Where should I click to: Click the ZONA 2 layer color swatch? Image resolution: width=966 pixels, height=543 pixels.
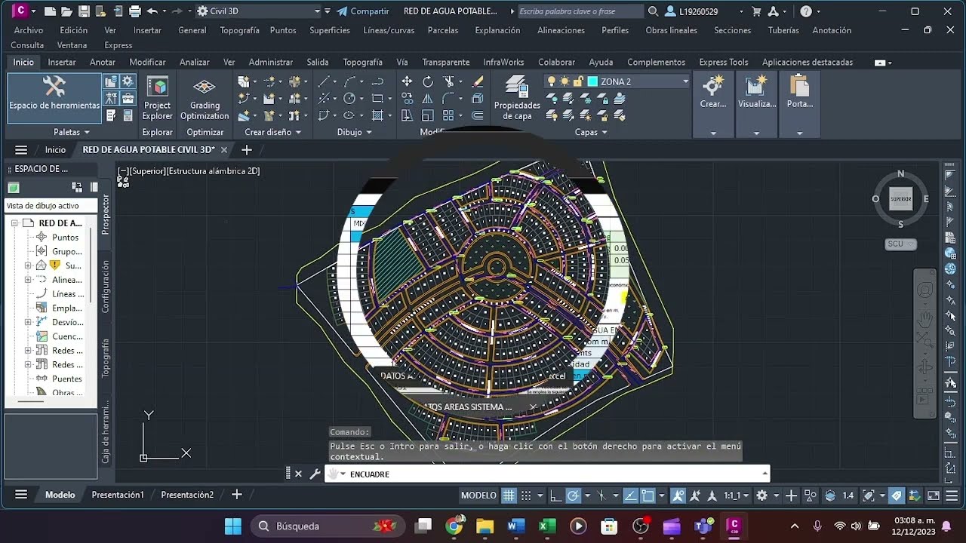[x=592, y=81]
